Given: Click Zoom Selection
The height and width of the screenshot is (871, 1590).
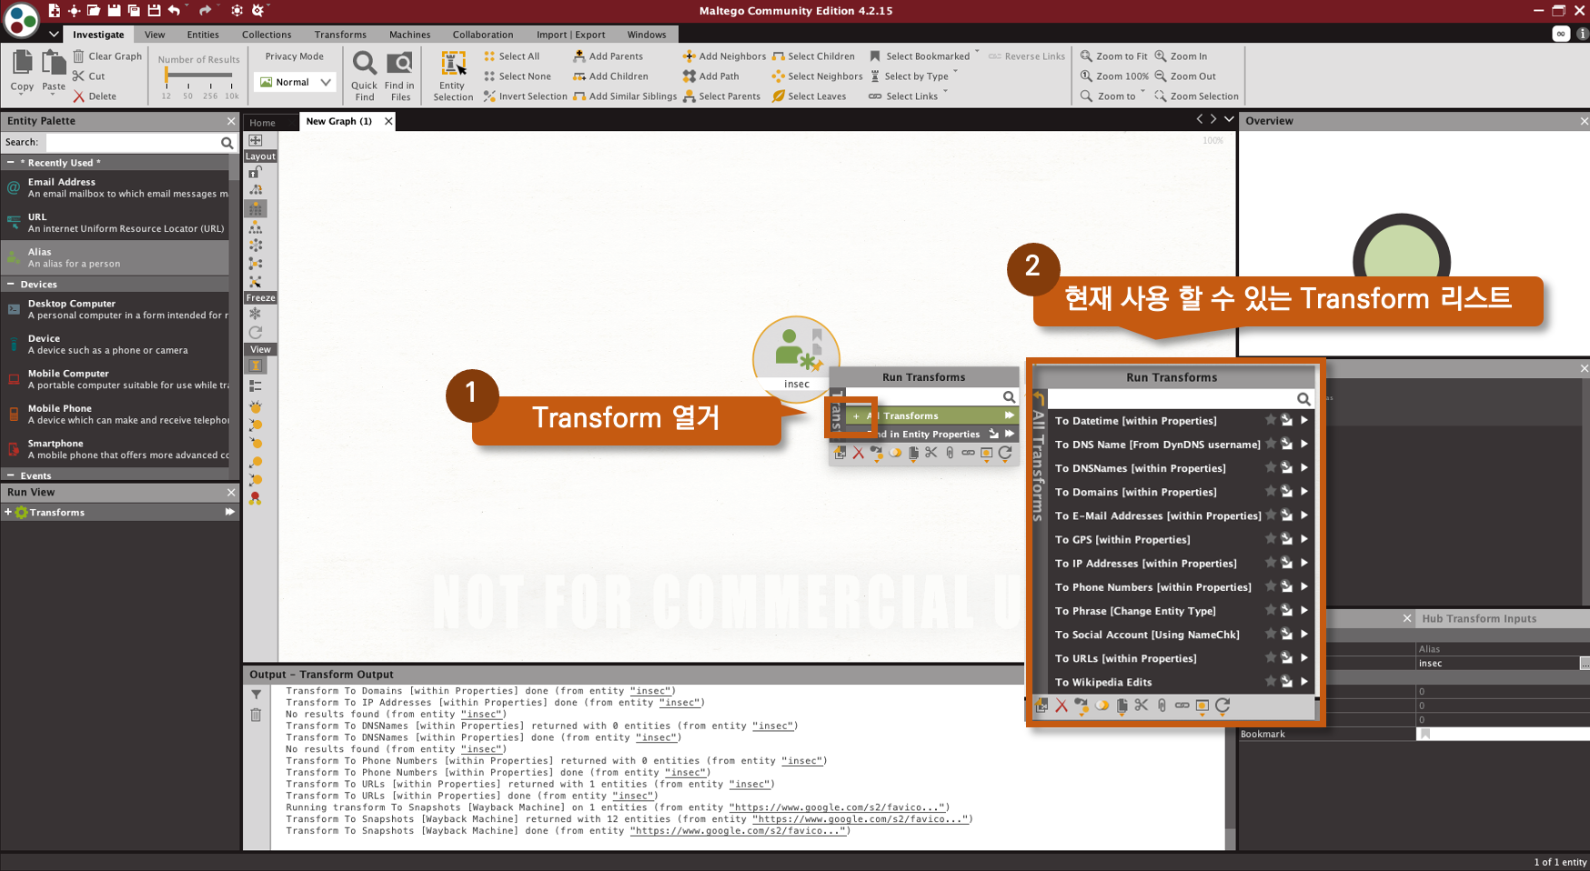Looking at the screenshot, I should tap(1197, 96).
